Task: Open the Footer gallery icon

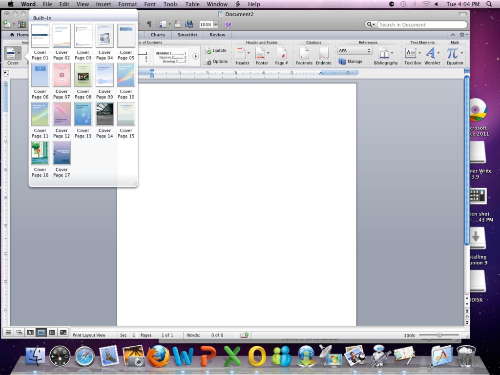Action: click(x=260, y=53)
